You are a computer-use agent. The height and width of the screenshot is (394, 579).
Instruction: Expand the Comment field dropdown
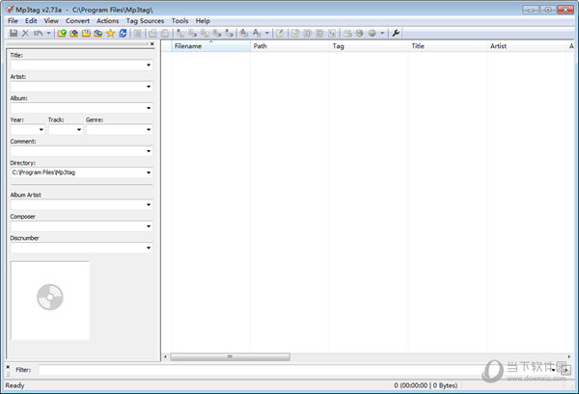coord(149,151)
